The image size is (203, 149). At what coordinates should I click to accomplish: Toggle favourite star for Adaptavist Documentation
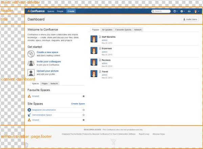coord(84,110)
